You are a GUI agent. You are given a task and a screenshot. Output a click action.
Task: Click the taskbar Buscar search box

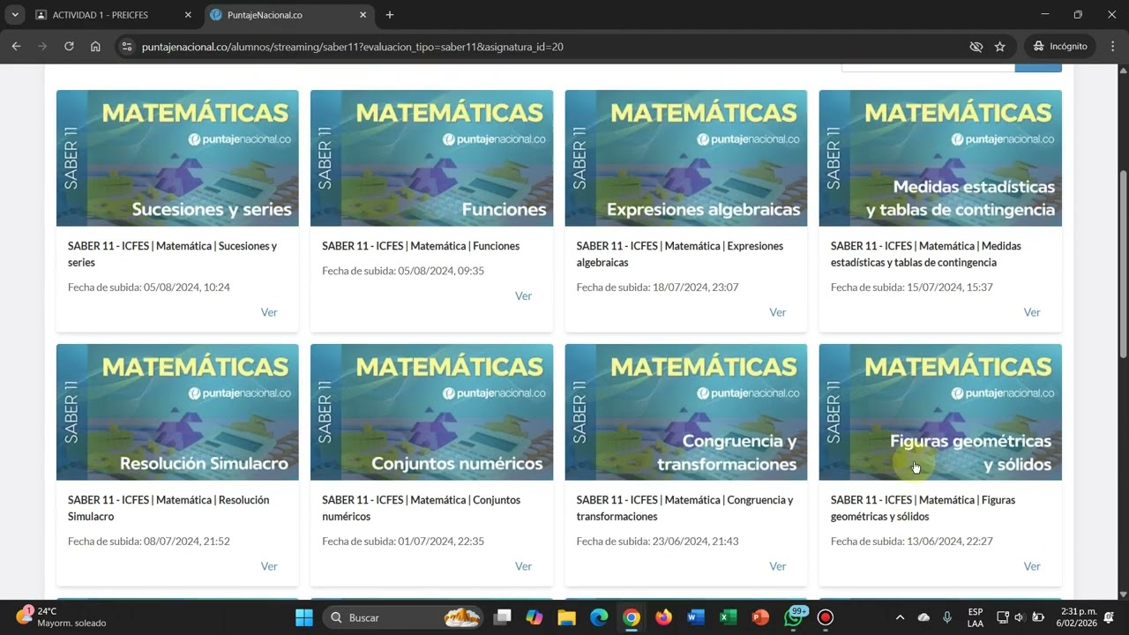tap(403, 617)
